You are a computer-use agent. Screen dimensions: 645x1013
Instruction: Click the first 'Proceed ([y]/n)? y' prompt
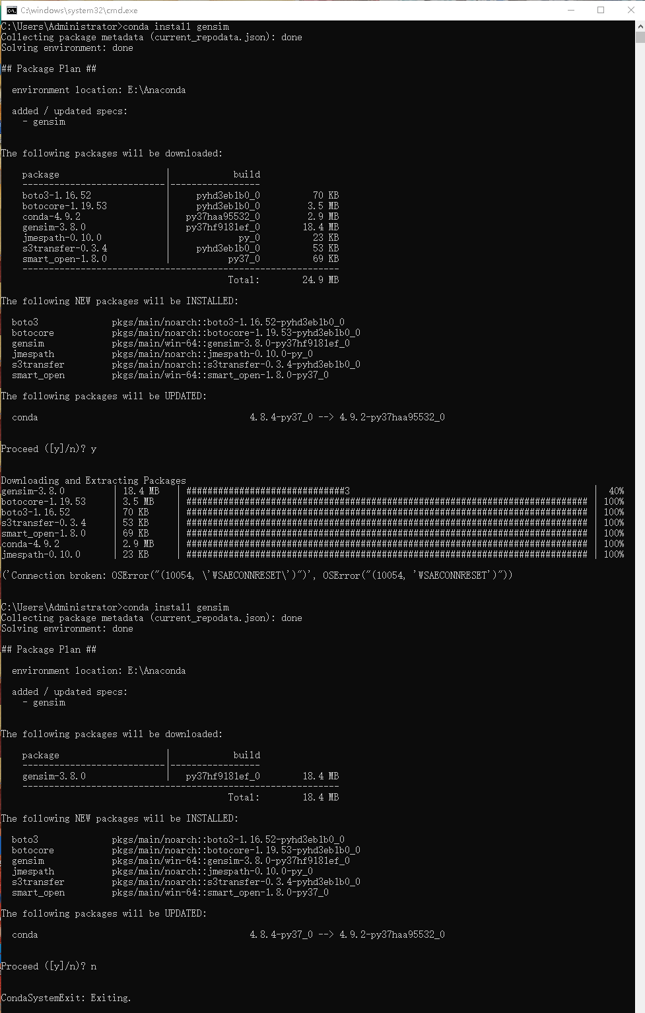pos(49,449)
